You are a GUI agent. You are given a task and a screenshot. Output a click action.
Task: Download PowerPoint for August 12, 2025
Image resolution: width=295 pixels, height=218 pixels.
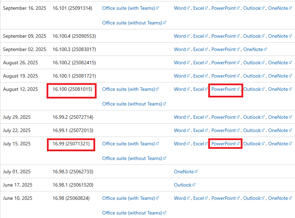[x=226, y=89]
